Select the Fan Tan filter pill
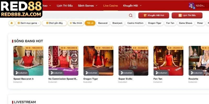Viewport: 209px width, 104px height. 170,23
